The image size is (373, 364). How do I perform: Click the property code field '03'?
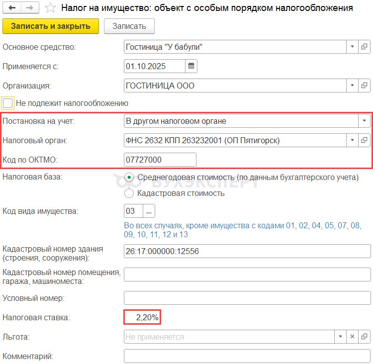coord(133,211)
